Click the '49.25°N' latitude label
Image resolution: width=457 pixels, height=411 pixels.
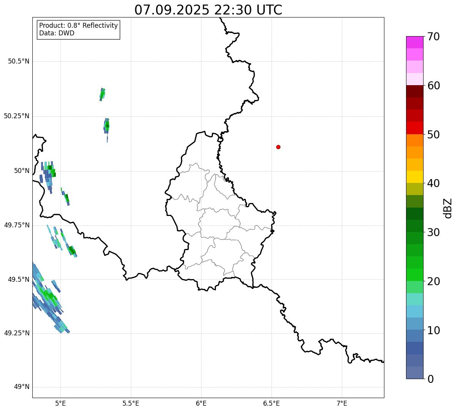pos(17,333)
